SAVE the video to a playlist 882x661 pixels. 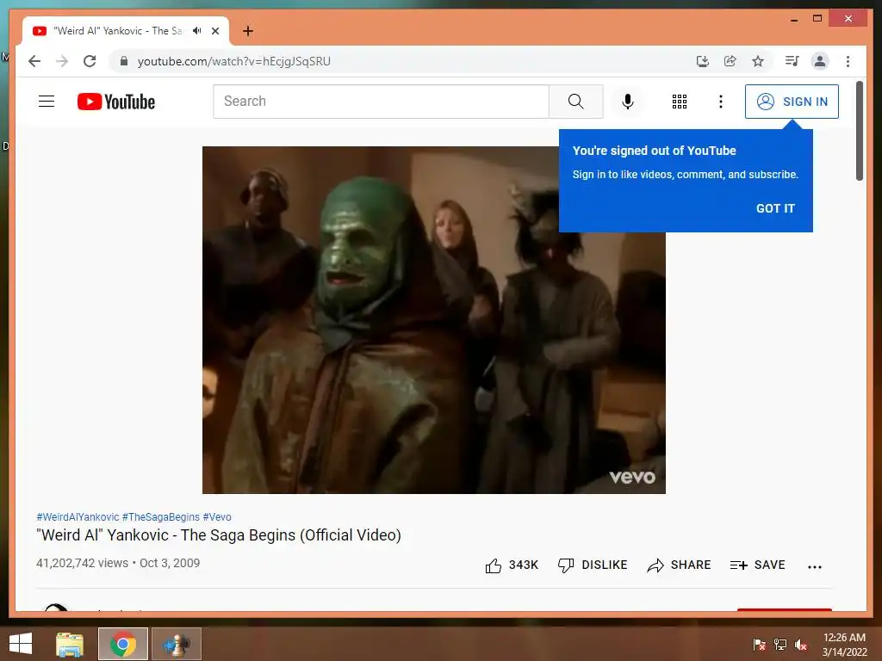pyautogui.click(x=757, y=565)
